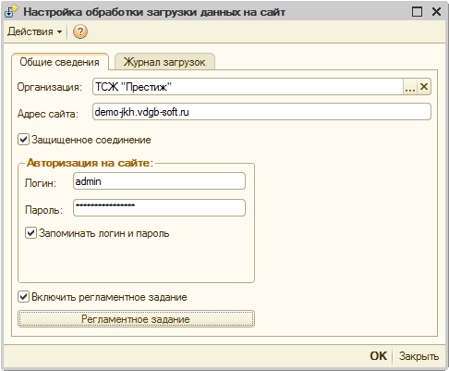Maximize the settings window
This screenshot has height=371, width=449.
coord(418,12)
